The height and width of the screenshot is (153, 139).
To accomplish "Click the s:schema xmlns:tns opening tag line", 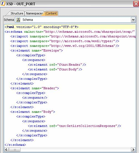I will click(70, 32).
